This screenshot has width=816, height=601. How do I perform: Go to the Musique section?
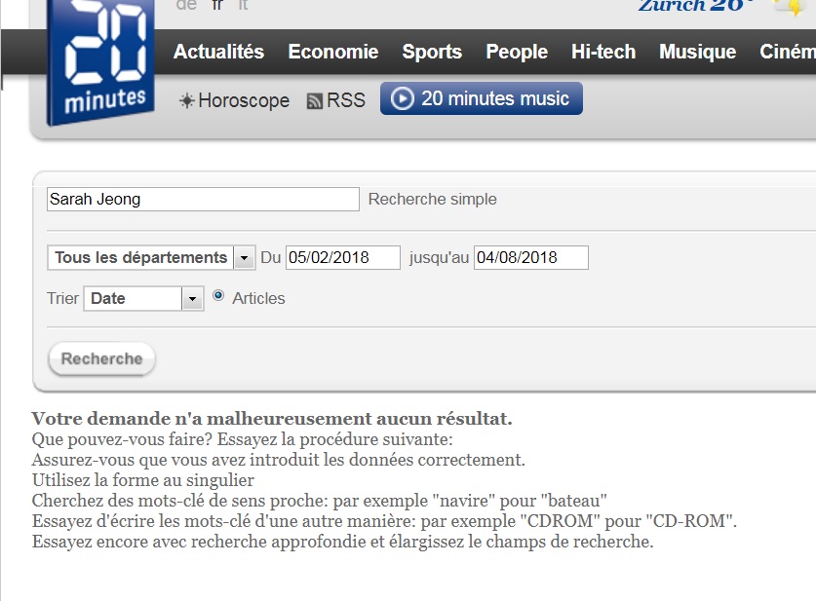[x=697, y=53]
